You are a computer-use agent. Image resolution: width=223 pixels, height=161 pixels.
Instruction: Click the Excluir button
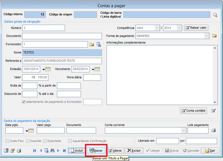(134, 150)
